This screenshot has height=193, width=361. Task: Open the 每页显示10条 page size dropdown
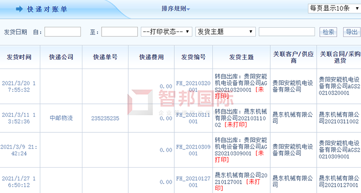334,9
